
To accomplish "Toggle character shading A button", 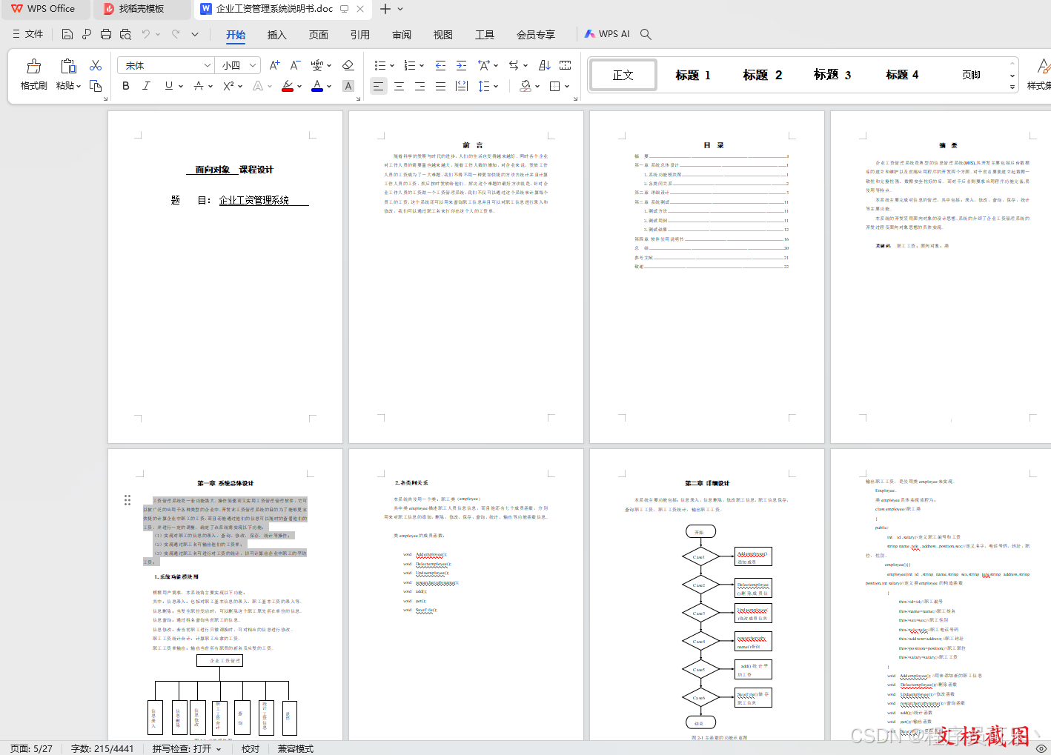I will [348, 86].
